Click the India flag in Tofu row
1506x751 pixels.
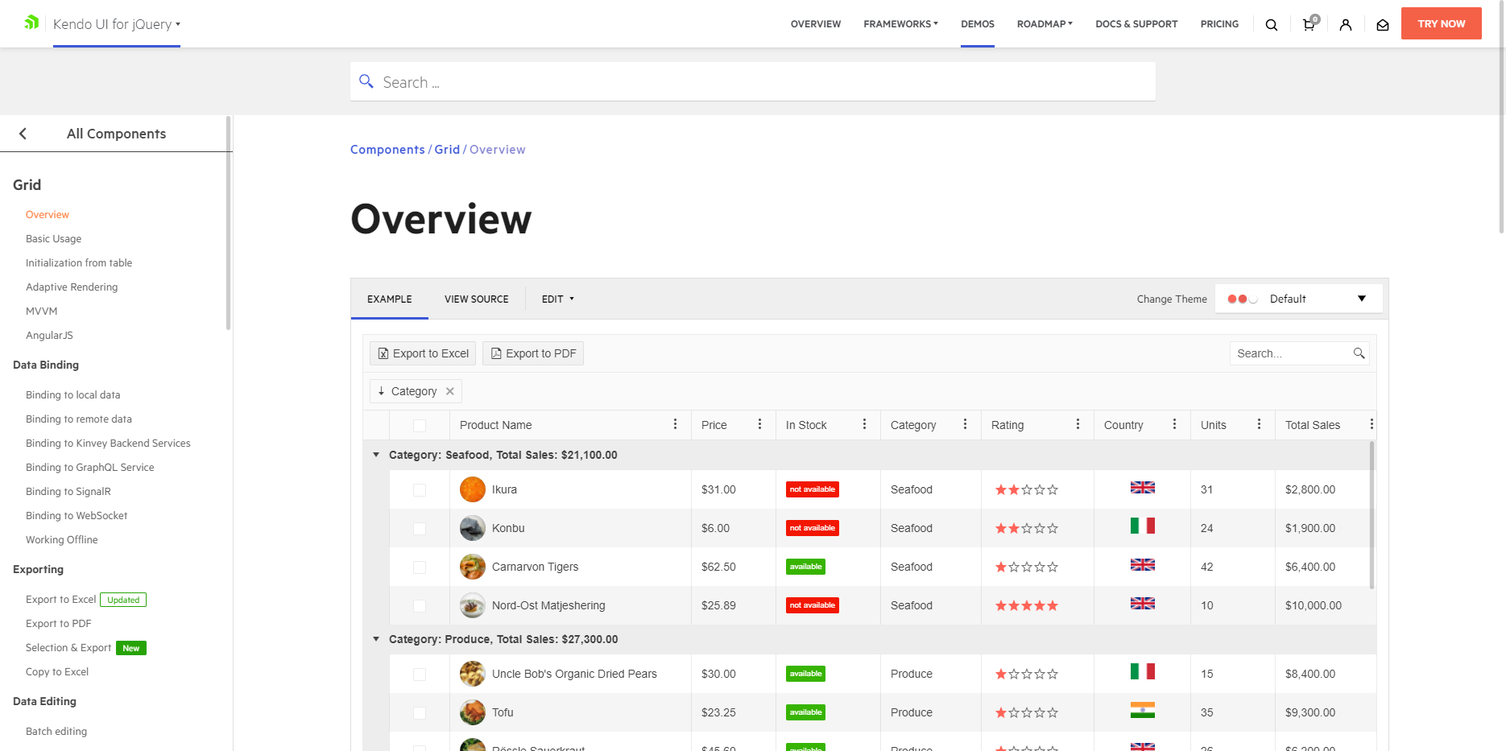(1142, 710)
